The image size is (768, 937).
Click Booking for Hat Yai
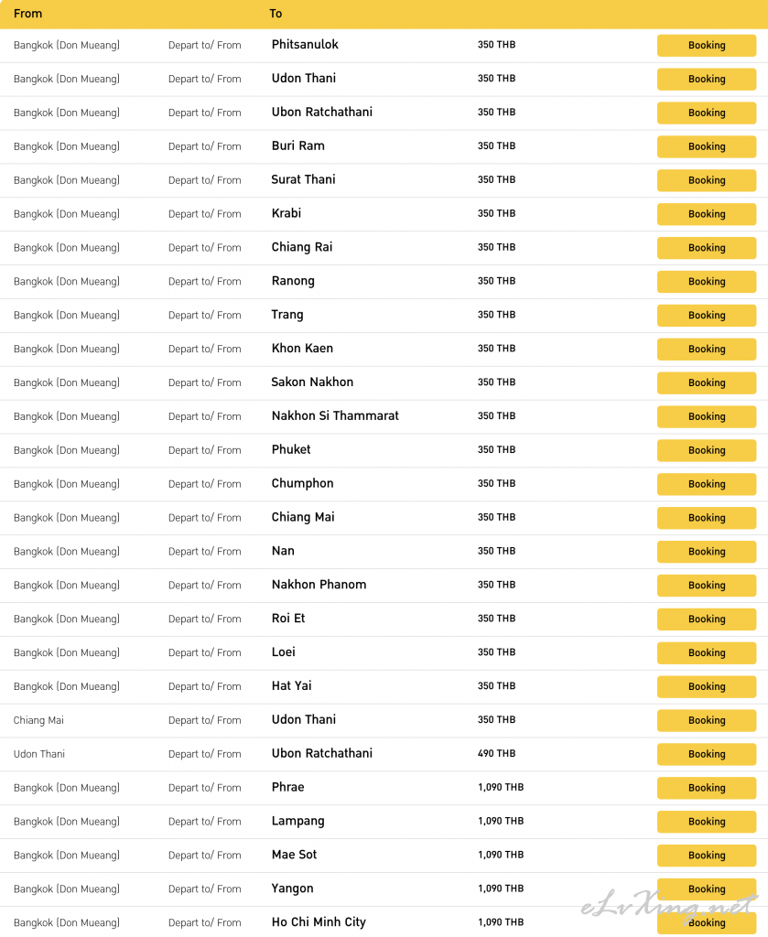coord(707,686)
